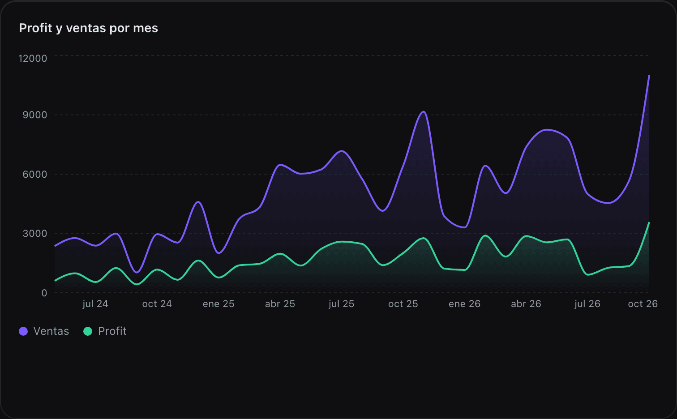Click the 'jul 24' x-axis label
Image resolution: width=677 pixels, height=419 pixels.
coord(95,304)
